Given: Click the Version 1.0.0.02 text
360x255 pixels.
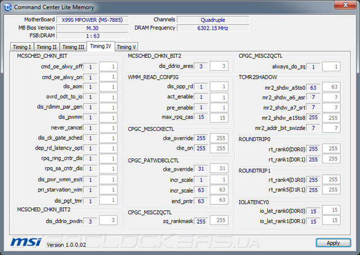Looking at the screenshot, I should pos(66,245).
